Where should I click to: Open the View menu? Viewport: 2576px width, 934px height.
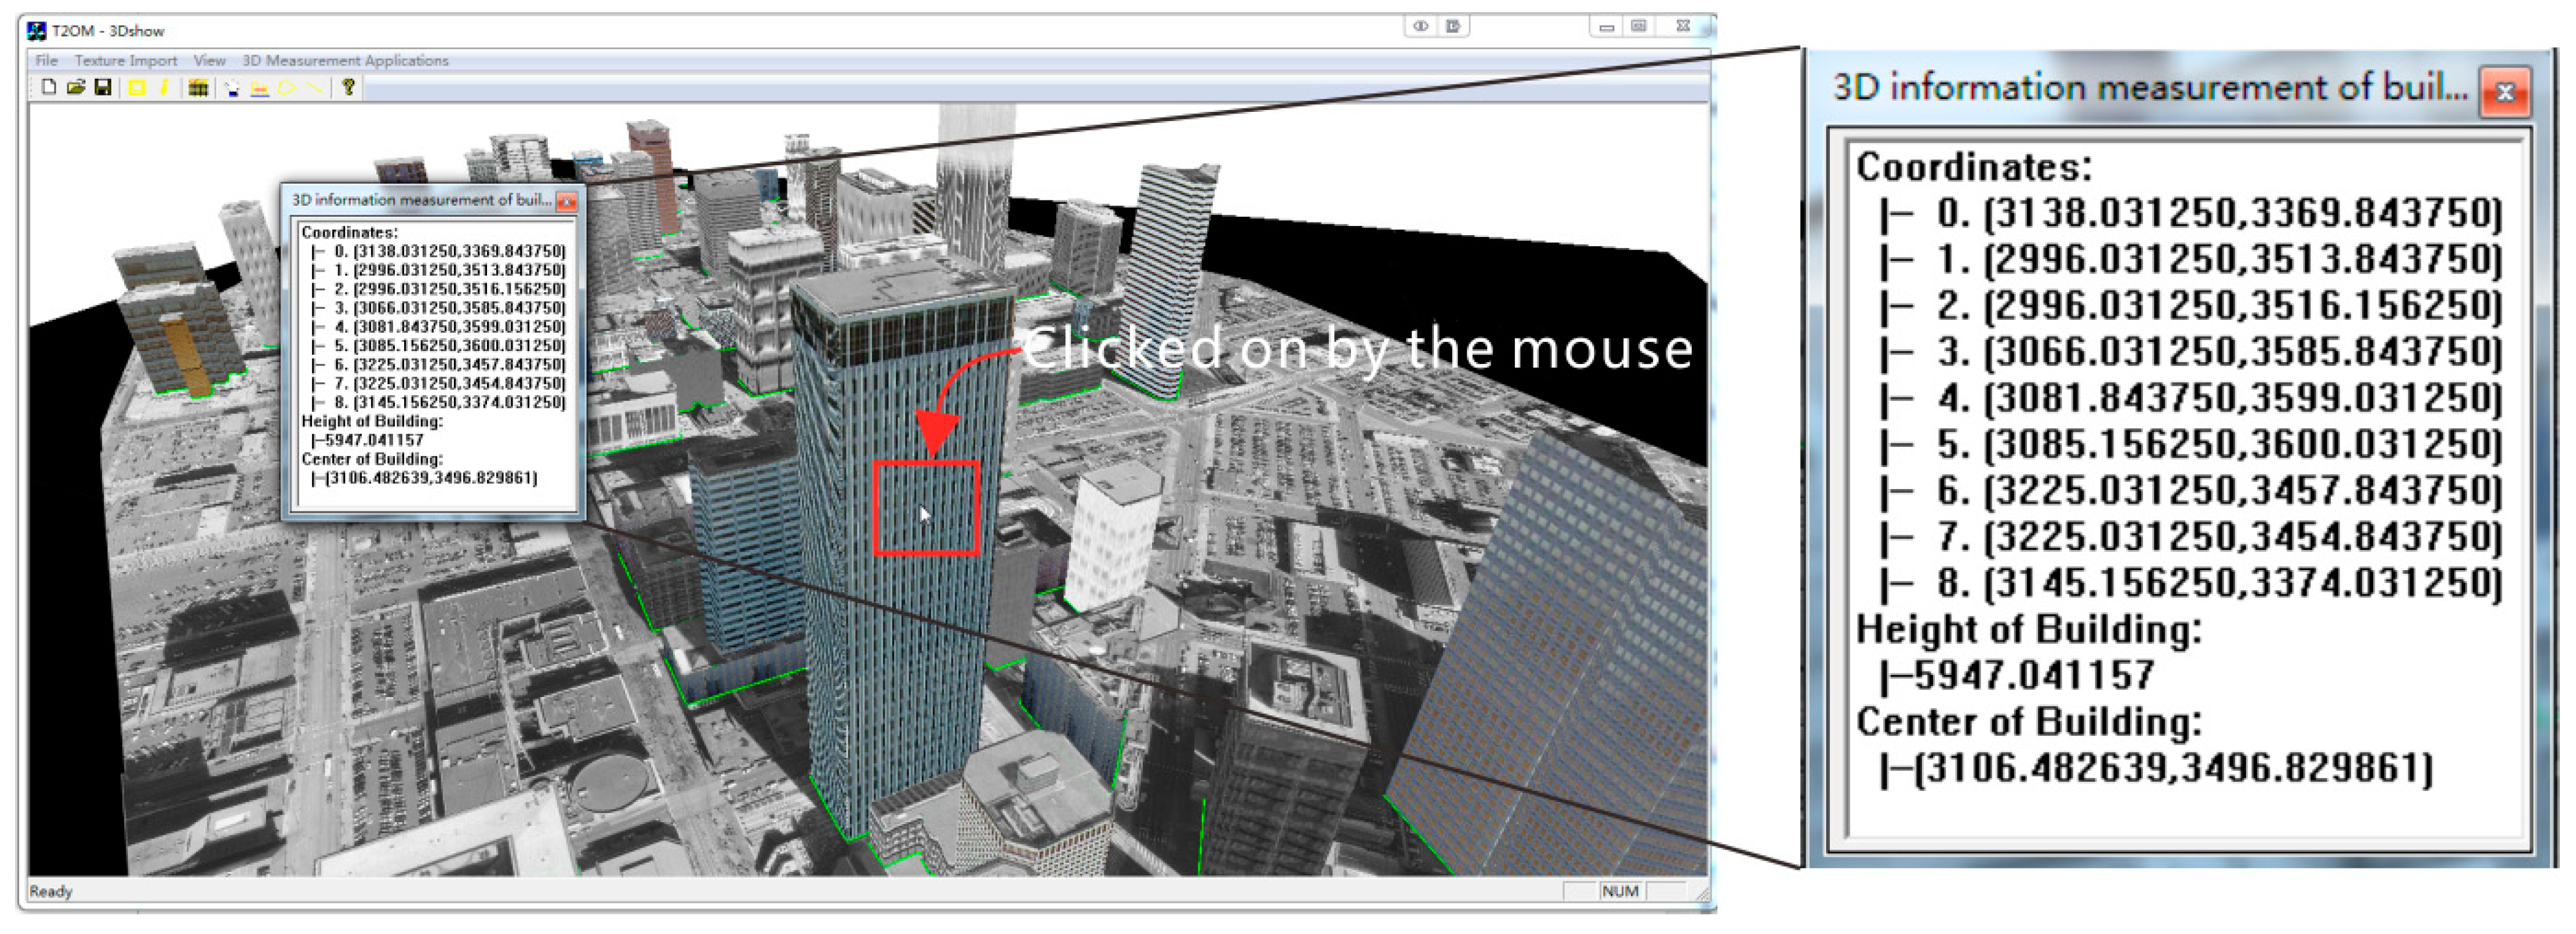coord(209,61)
